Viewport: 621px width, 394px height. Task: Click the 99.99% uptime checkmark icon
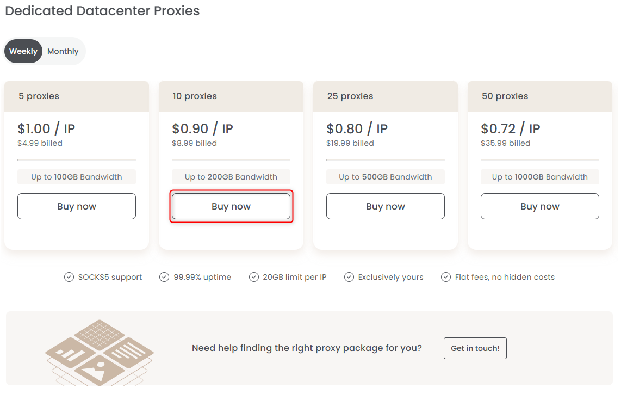(x=164, y=277)
